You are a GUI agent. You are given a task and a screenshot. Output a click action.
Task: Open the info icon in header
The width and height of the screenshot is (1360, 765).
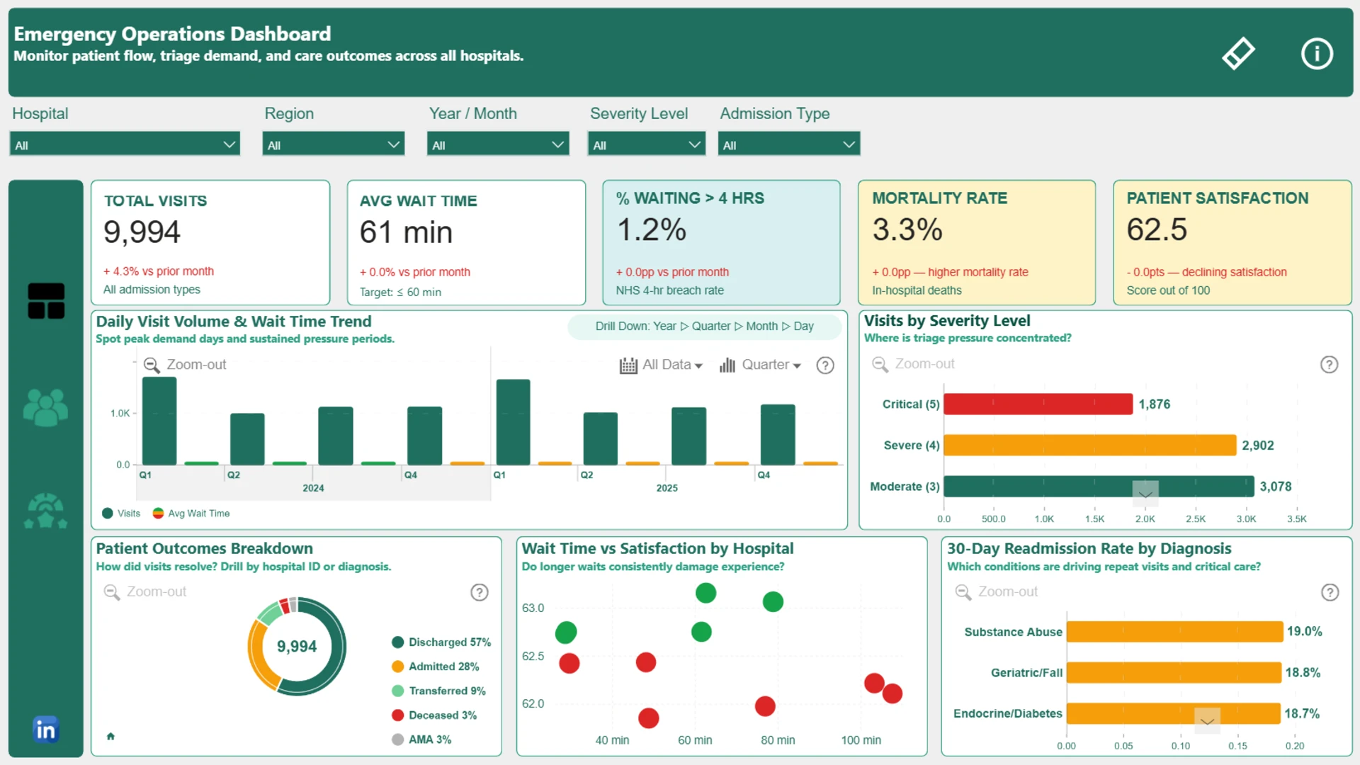(1317, 54)
